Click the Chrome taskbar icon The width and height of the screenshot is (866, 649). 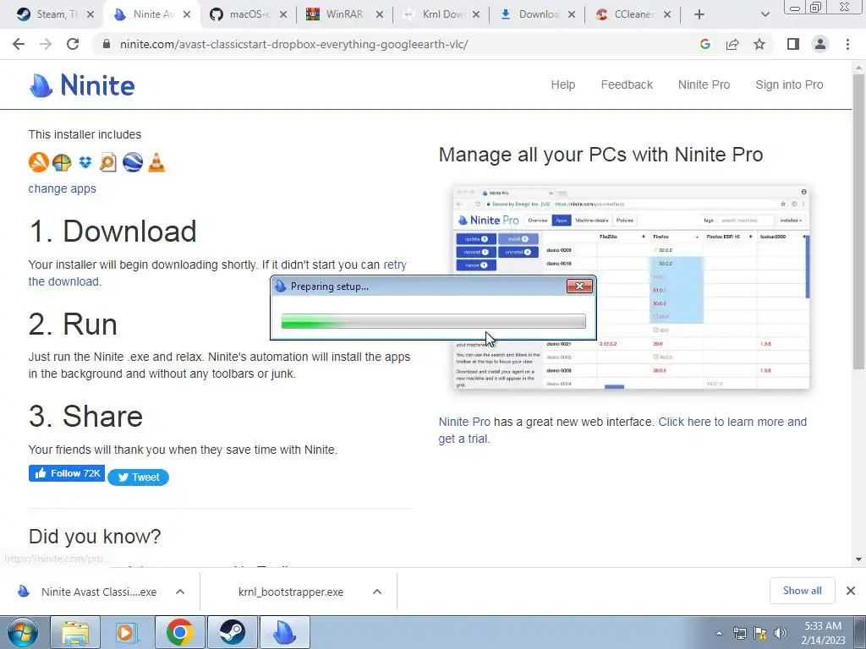[x=179, y=632]
